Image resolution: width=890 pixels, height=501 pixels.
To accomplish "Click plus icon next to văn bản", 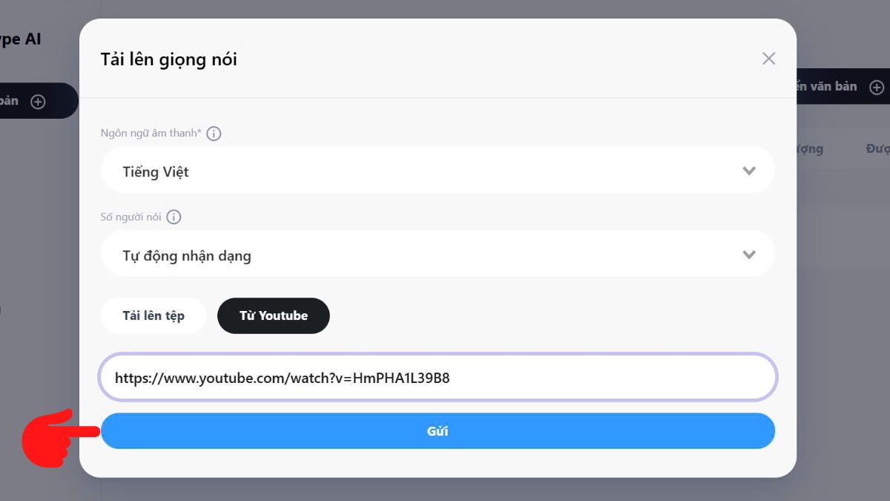I will click(x=877, y=87).
